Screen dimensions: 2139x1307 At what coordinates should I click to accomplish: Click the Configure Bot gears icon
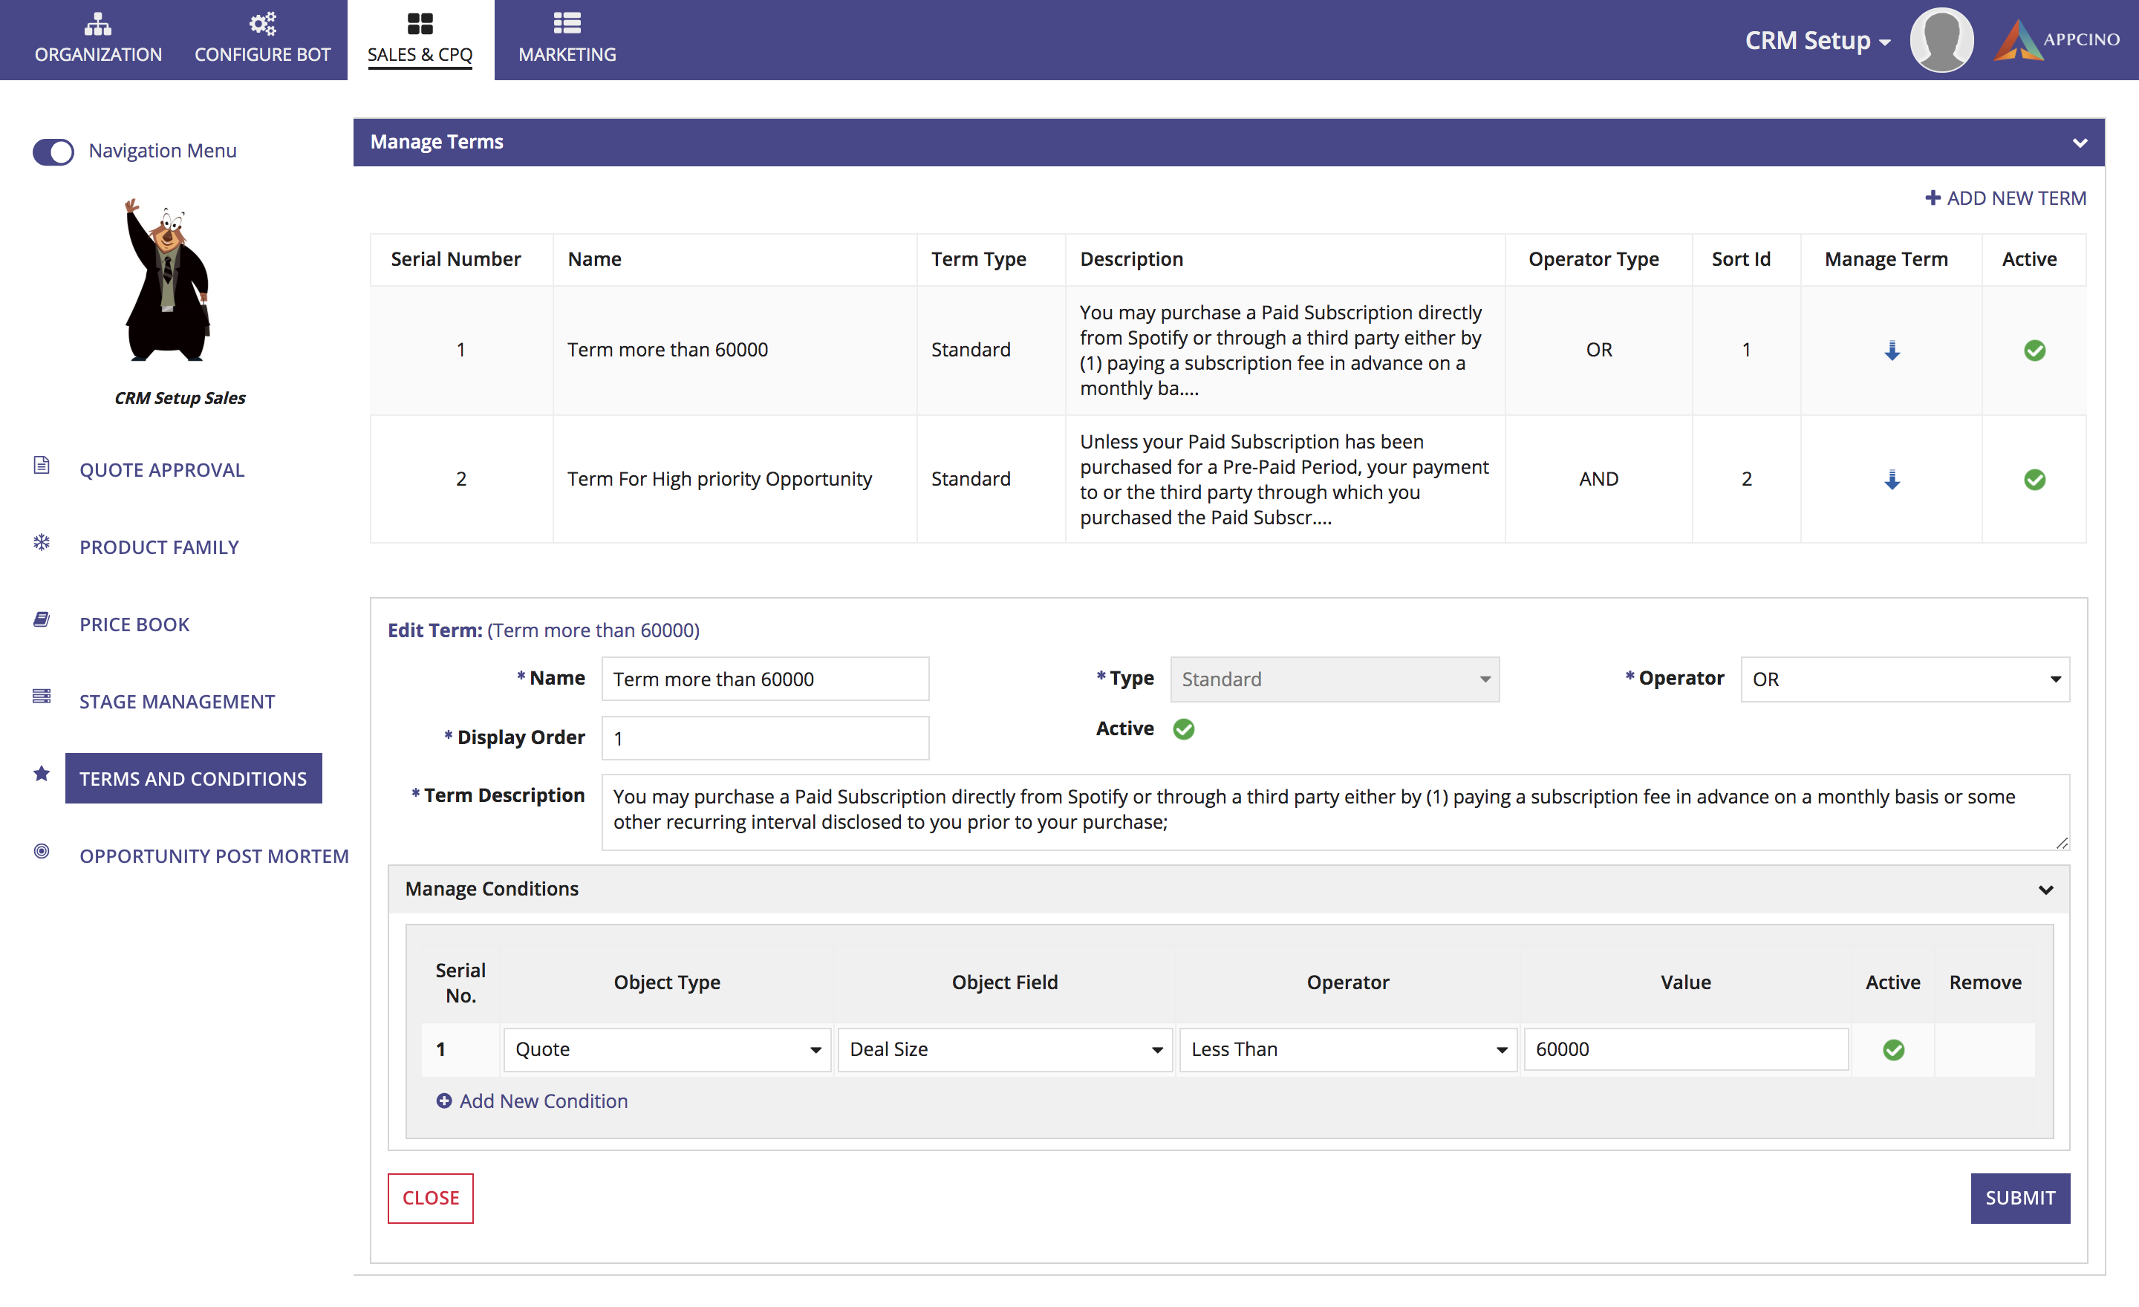click(262, 22)
